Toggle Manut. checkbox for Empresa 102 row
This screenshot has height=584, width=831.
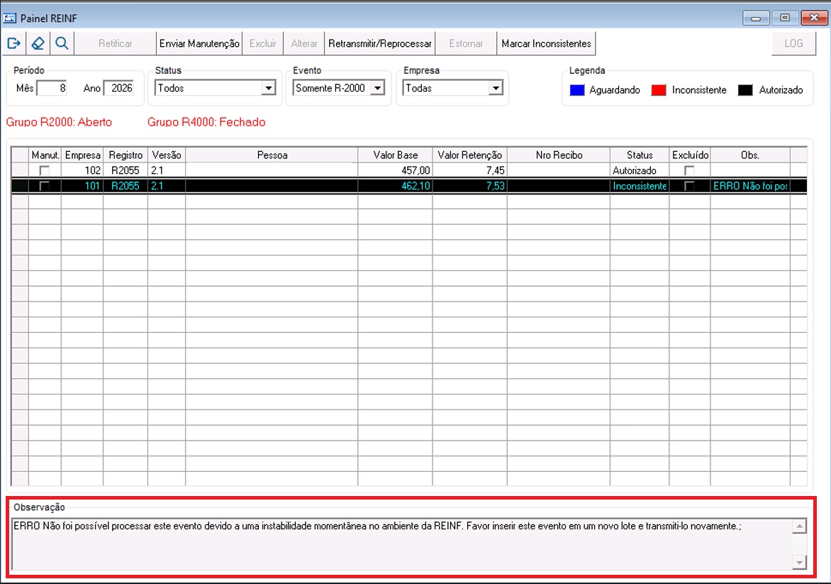click(x=45, y=171)
